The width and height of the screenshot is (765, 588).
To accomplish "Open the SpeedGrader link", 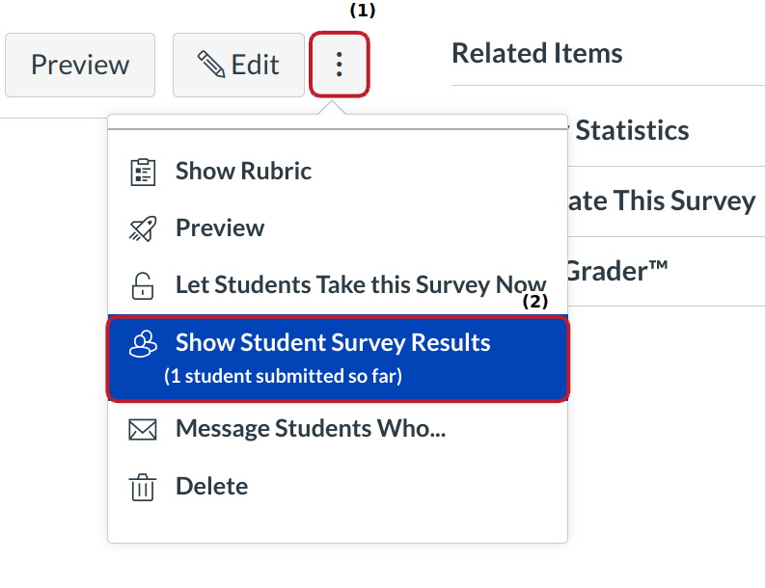I will (617, 271).
